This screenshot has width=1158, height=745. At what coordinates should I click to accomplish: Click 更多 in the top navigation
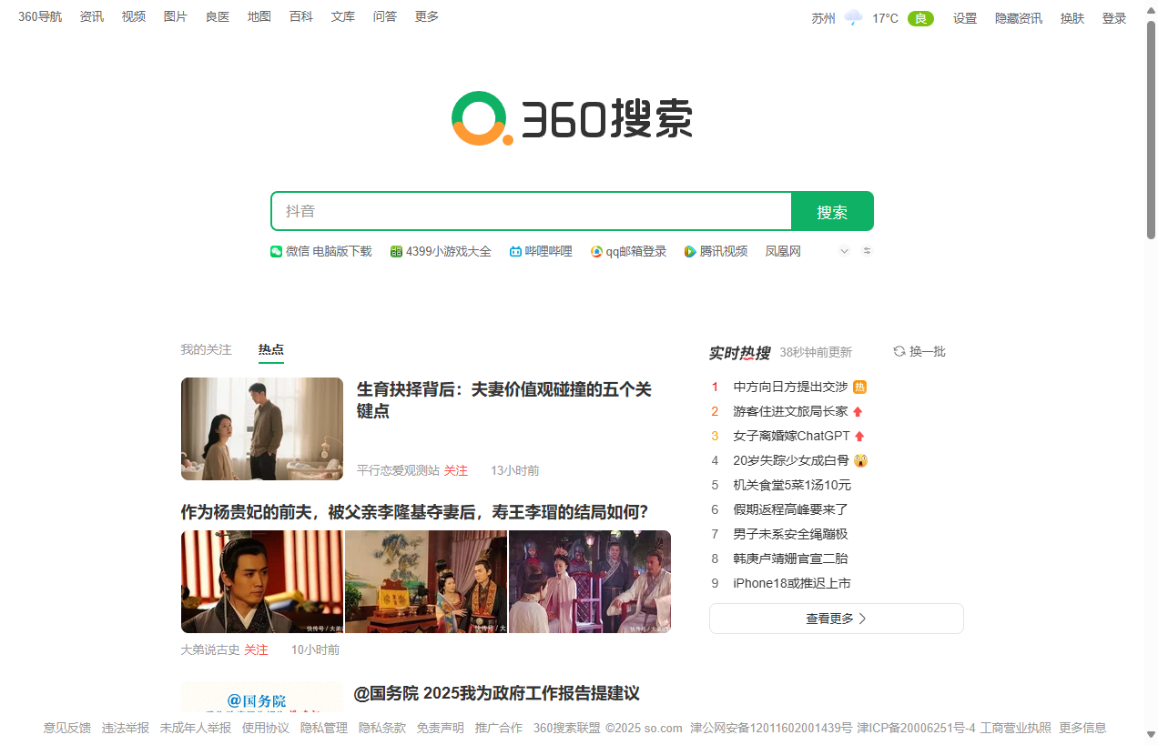point(426,15)
